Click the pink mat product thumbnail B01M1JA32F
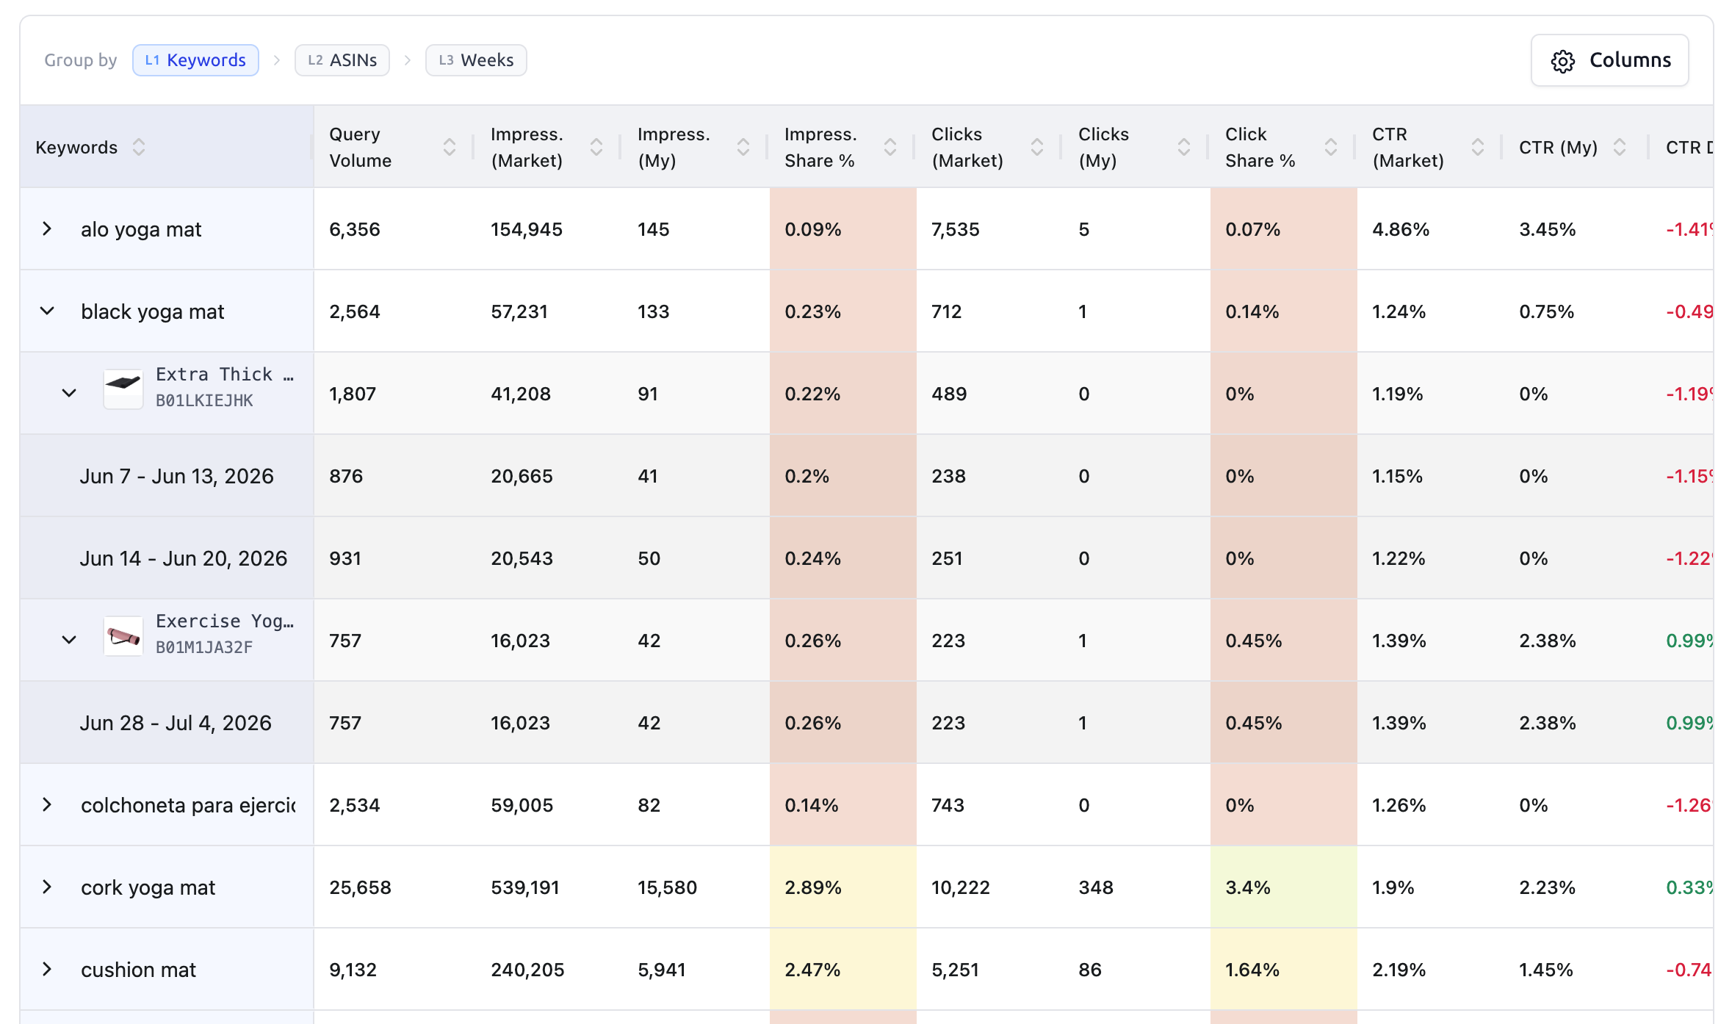Screen dimensions: 1732x1024 point(123,636)
